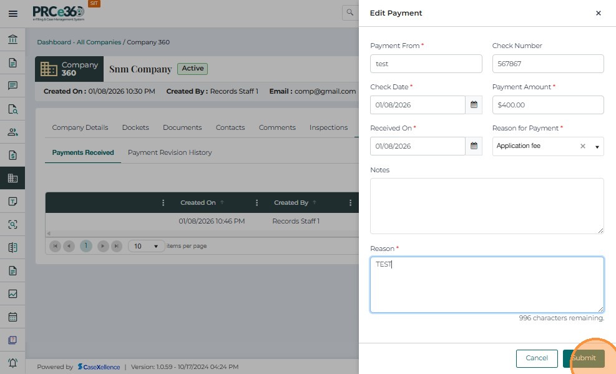This screenshot has height=374, width=616.
Task: Expand the Reason for Payment dropdown
Action: 597,147
